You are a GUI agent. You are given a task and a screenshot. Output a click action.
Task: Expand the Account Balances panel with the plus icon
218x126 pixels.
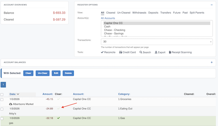[x=212, y=62]
